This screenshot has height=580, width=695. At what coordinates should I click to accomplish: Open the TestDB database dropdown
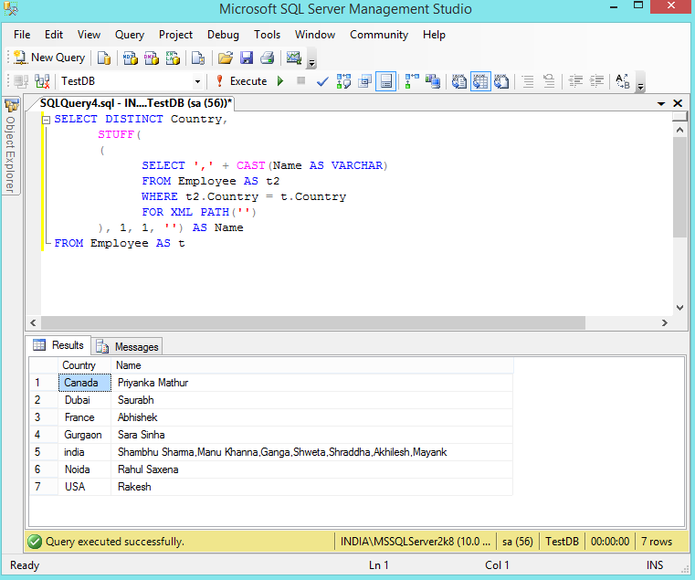tap(196, 81)
